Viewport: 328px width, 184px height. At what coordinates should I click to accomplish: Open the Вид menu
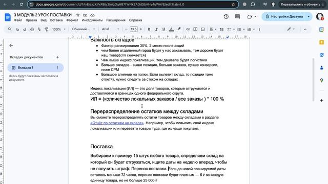click(x=44, y=20)
